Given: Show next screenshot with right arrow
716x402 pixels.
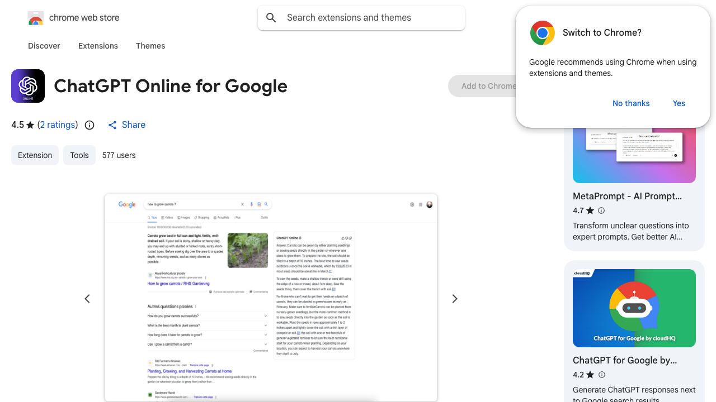Looking at the screenshot, I should pos(455,299).
